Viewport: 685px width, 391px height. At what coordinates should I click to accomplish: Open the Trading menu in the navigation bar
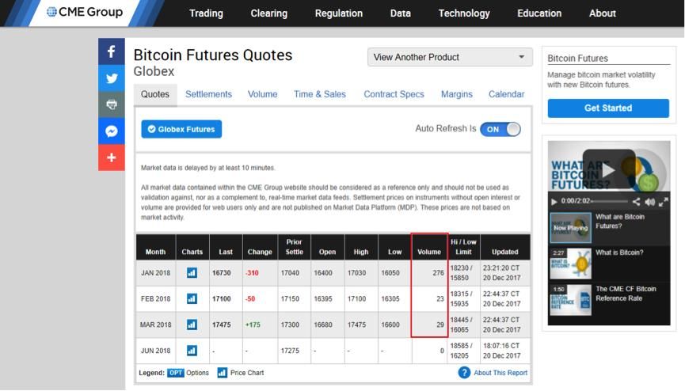pyautogui.click(x=206, y=13)
